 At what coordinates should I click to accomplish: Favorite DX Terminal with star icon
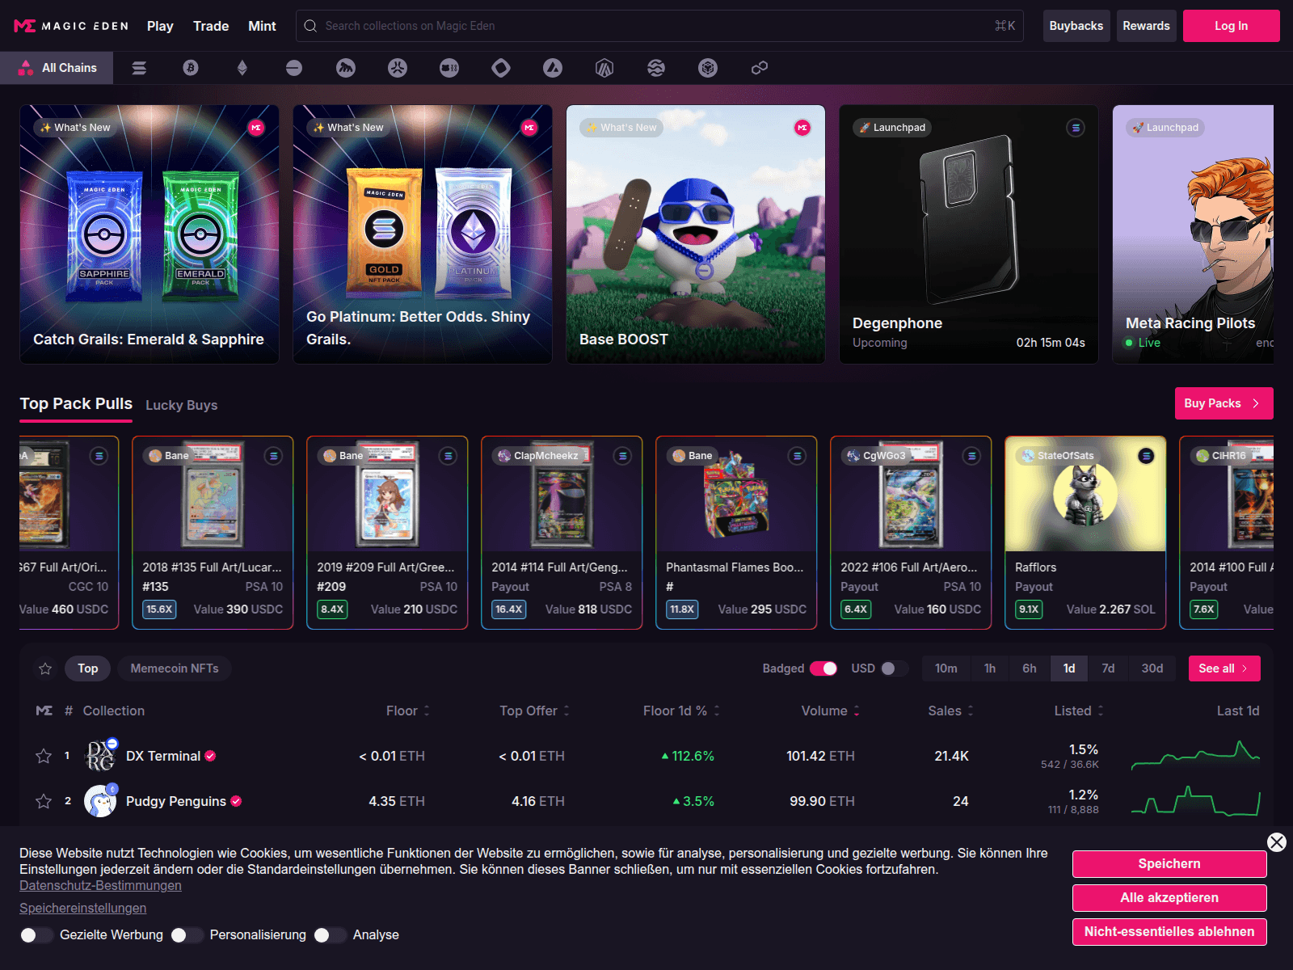[x=44, y=756]
